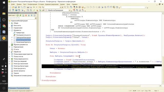Viewport: 164px width, 92px height.
Task: Save with the floppy disk icon
Action: click(x=16, y=7)
